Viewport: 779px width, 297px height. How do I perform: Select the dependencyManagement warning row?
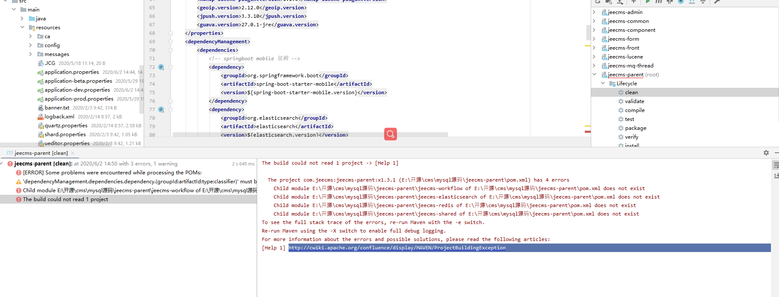(x=128, y=182)
